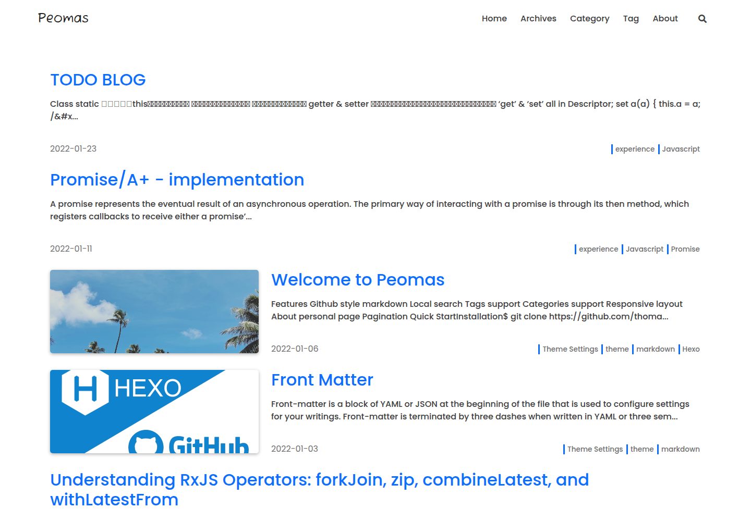Select experience tag under TODO BLOG
The width and height of the screenshot is (751, 521).
pos(634,149)
